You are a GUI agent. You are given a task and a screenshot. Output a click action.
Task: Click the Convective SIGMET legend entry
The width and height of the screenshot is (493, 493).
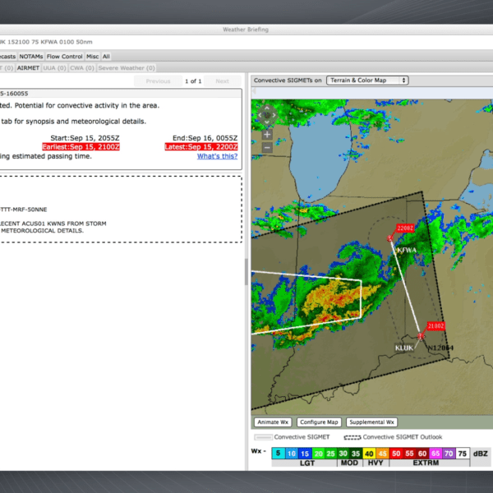pyautogui.click(x=292, y=437)
